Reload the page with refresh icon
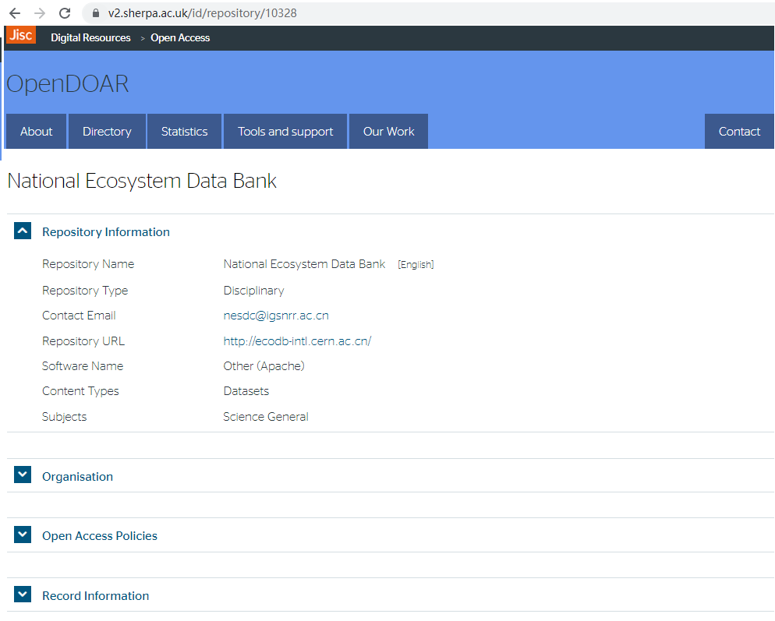Viewport: 775px width, 621px height. [x=65, y=13]
